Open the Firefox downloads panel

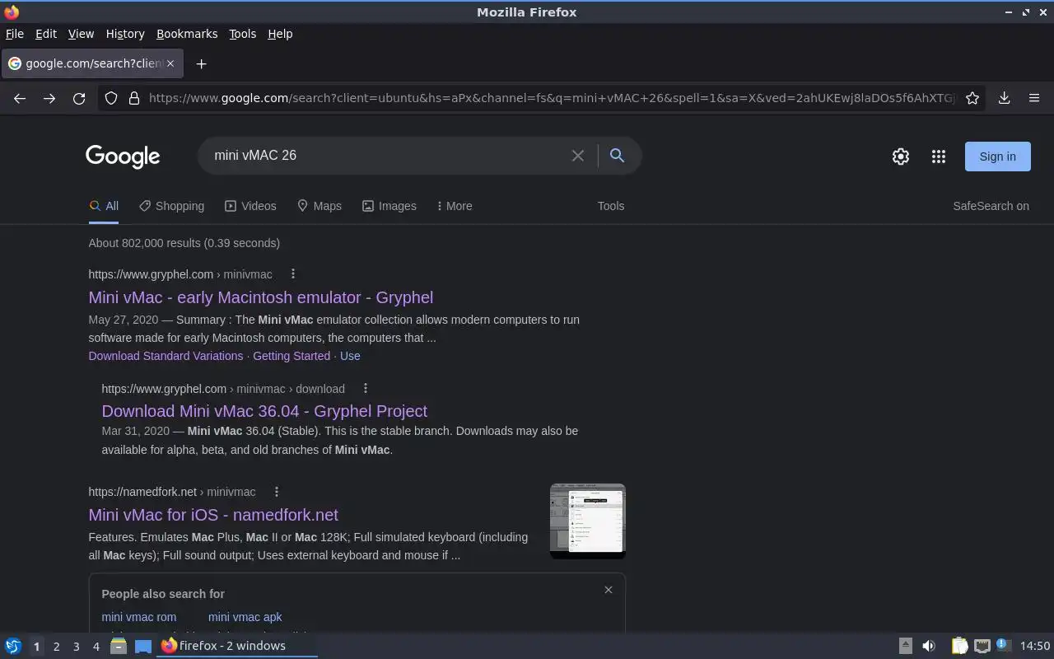(x=1005, y=98)
